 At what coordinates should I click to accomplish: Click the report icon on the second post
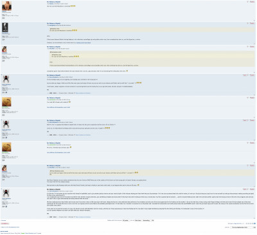click(247, 23)
